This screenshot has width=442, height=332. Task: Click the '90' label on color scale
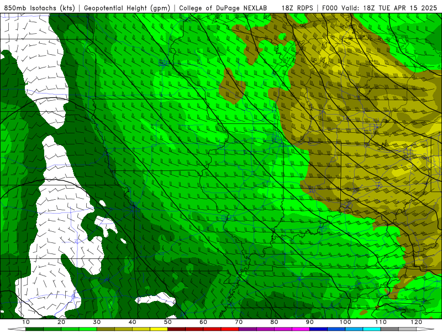click(x=310, y=322)
